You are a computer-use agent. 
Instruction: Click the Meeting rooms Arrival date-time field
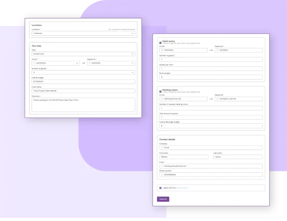tap(183, 99)
